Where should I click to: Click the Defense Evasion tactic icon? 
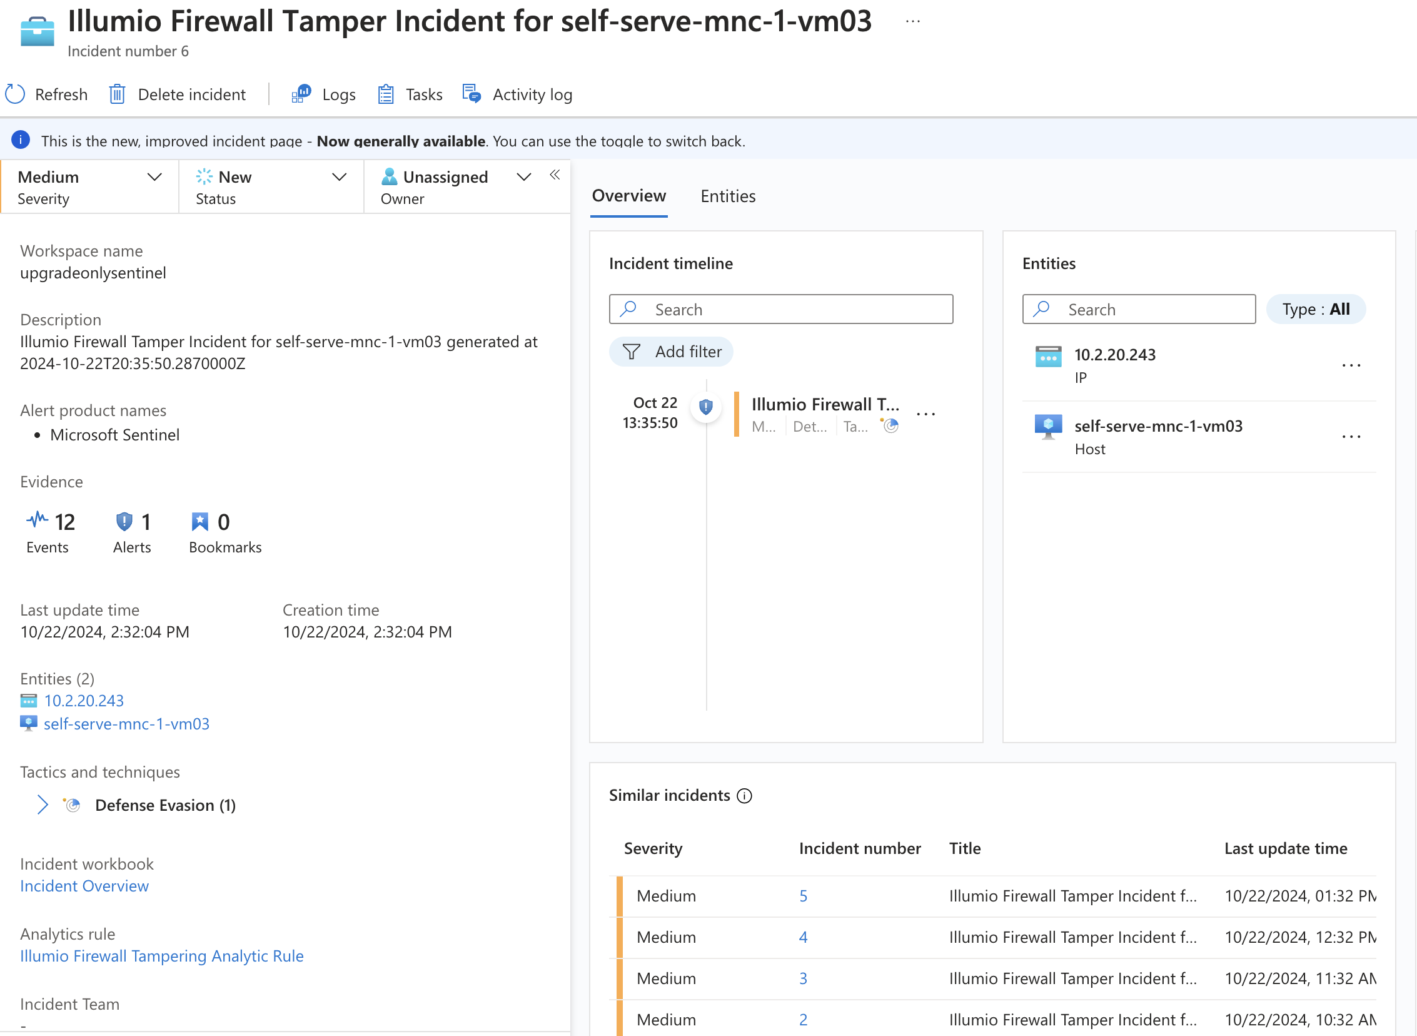(x=72, y=805)
